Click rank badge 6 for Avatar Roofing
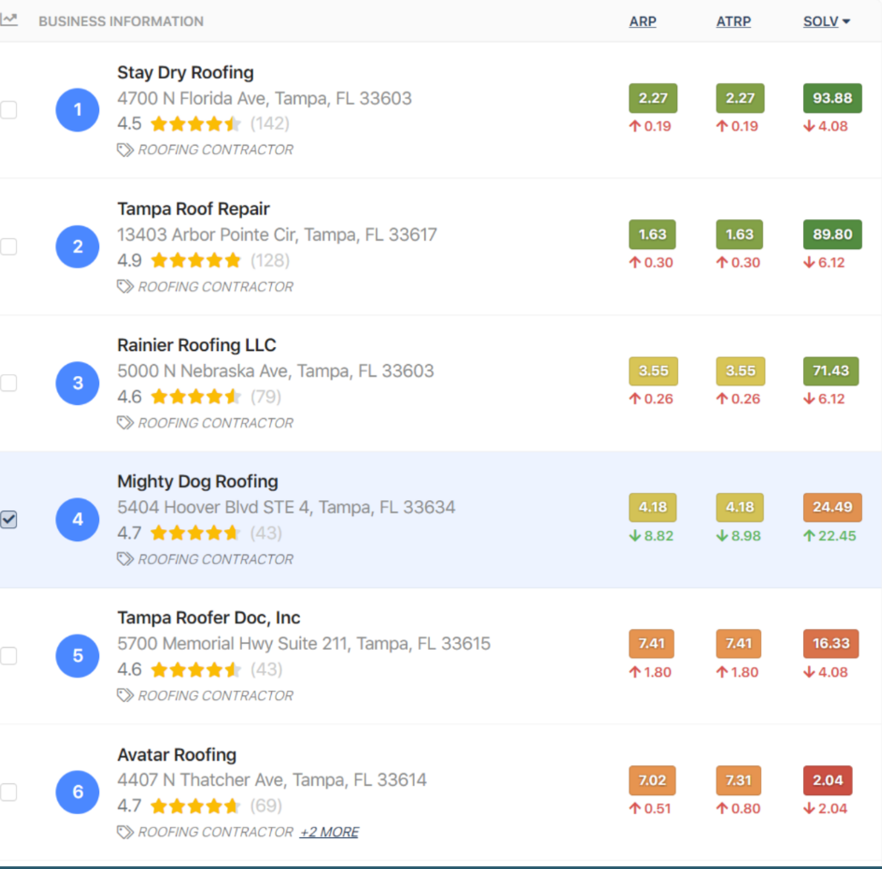This screenshot has width=882, height=869. (77, 792)
